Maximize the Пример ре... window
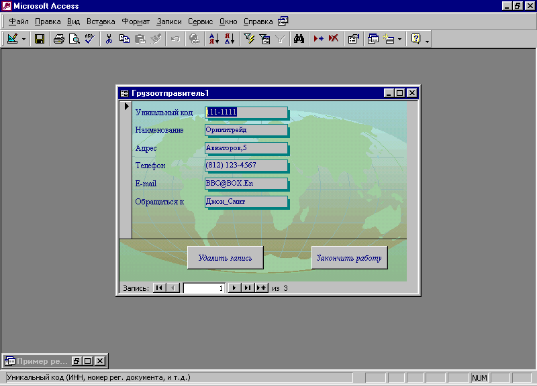 (x=88, y=361)
